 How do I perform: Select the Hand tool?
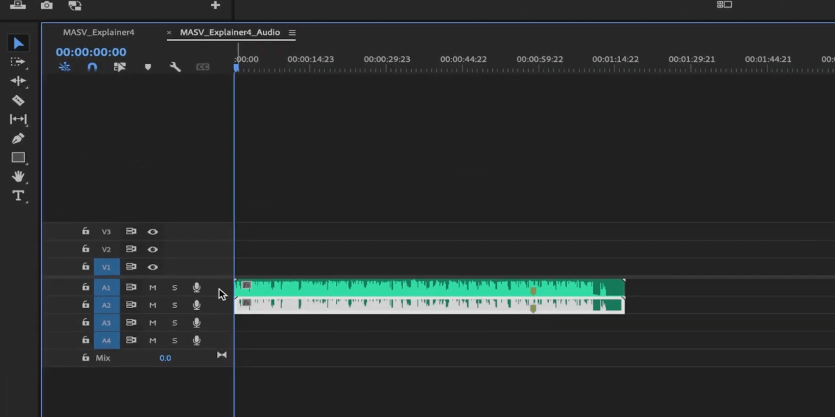[18, 177]
